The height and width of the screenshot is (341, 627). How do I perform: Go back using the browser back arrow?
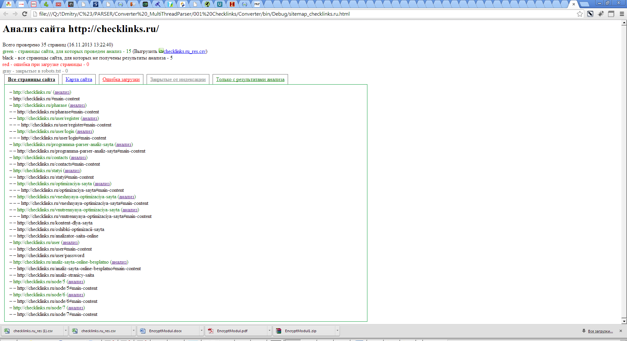[6, 14]
